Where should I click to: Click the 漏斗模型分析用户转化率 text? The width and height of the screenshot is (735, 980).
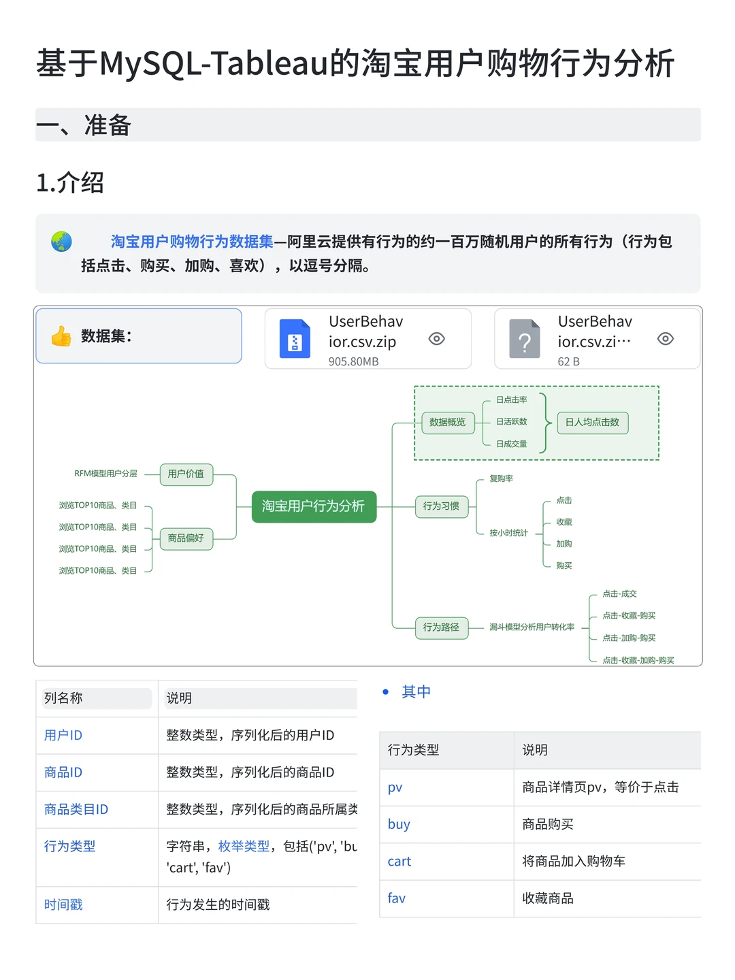click(532, 627)
